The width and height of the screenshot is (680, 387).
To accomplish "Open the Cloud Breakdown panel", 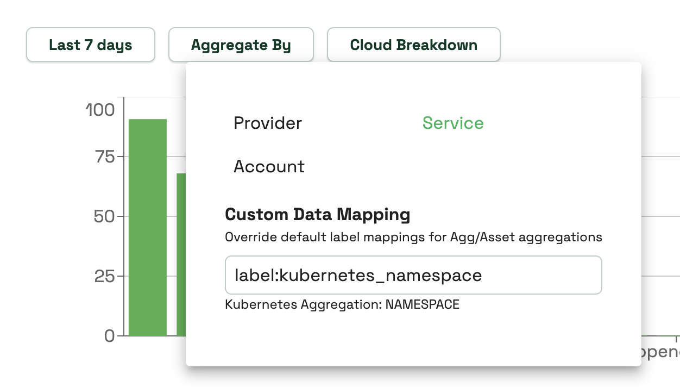I will point(413,45).
